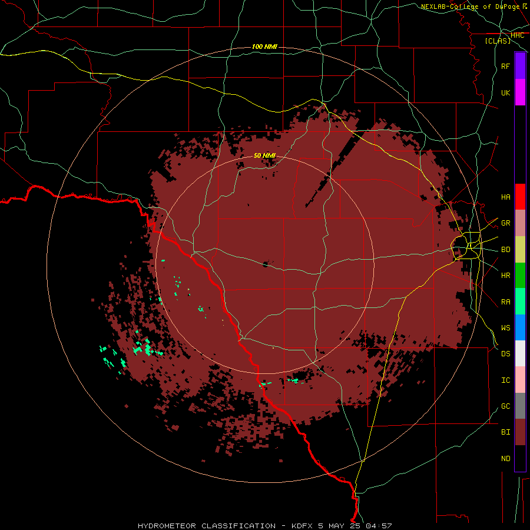The height and width of the screenshot is (530, 530).
Task: Select the IC light pink legend swatch
Action: (x=520, y=380)
